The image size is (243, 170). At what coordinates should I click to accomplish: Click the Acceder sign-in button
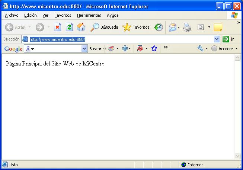point(224,49)
